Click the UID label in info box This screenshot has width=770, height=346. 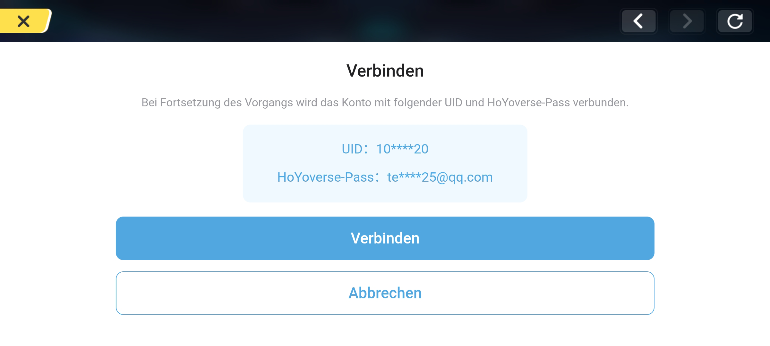tap(352, 149)
